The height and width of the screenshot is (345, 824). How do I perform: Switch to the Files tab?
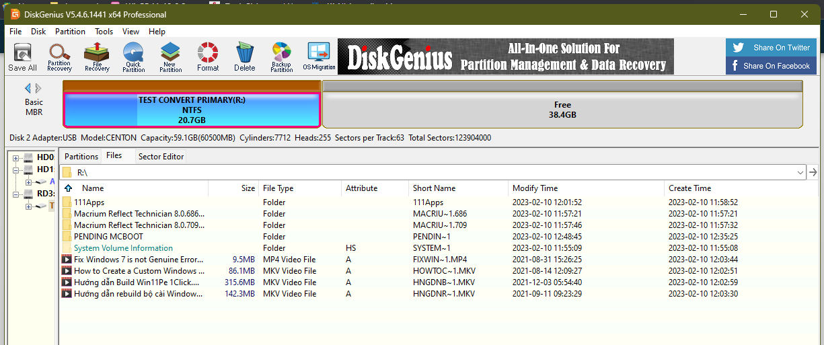click(x=114, y=155)
